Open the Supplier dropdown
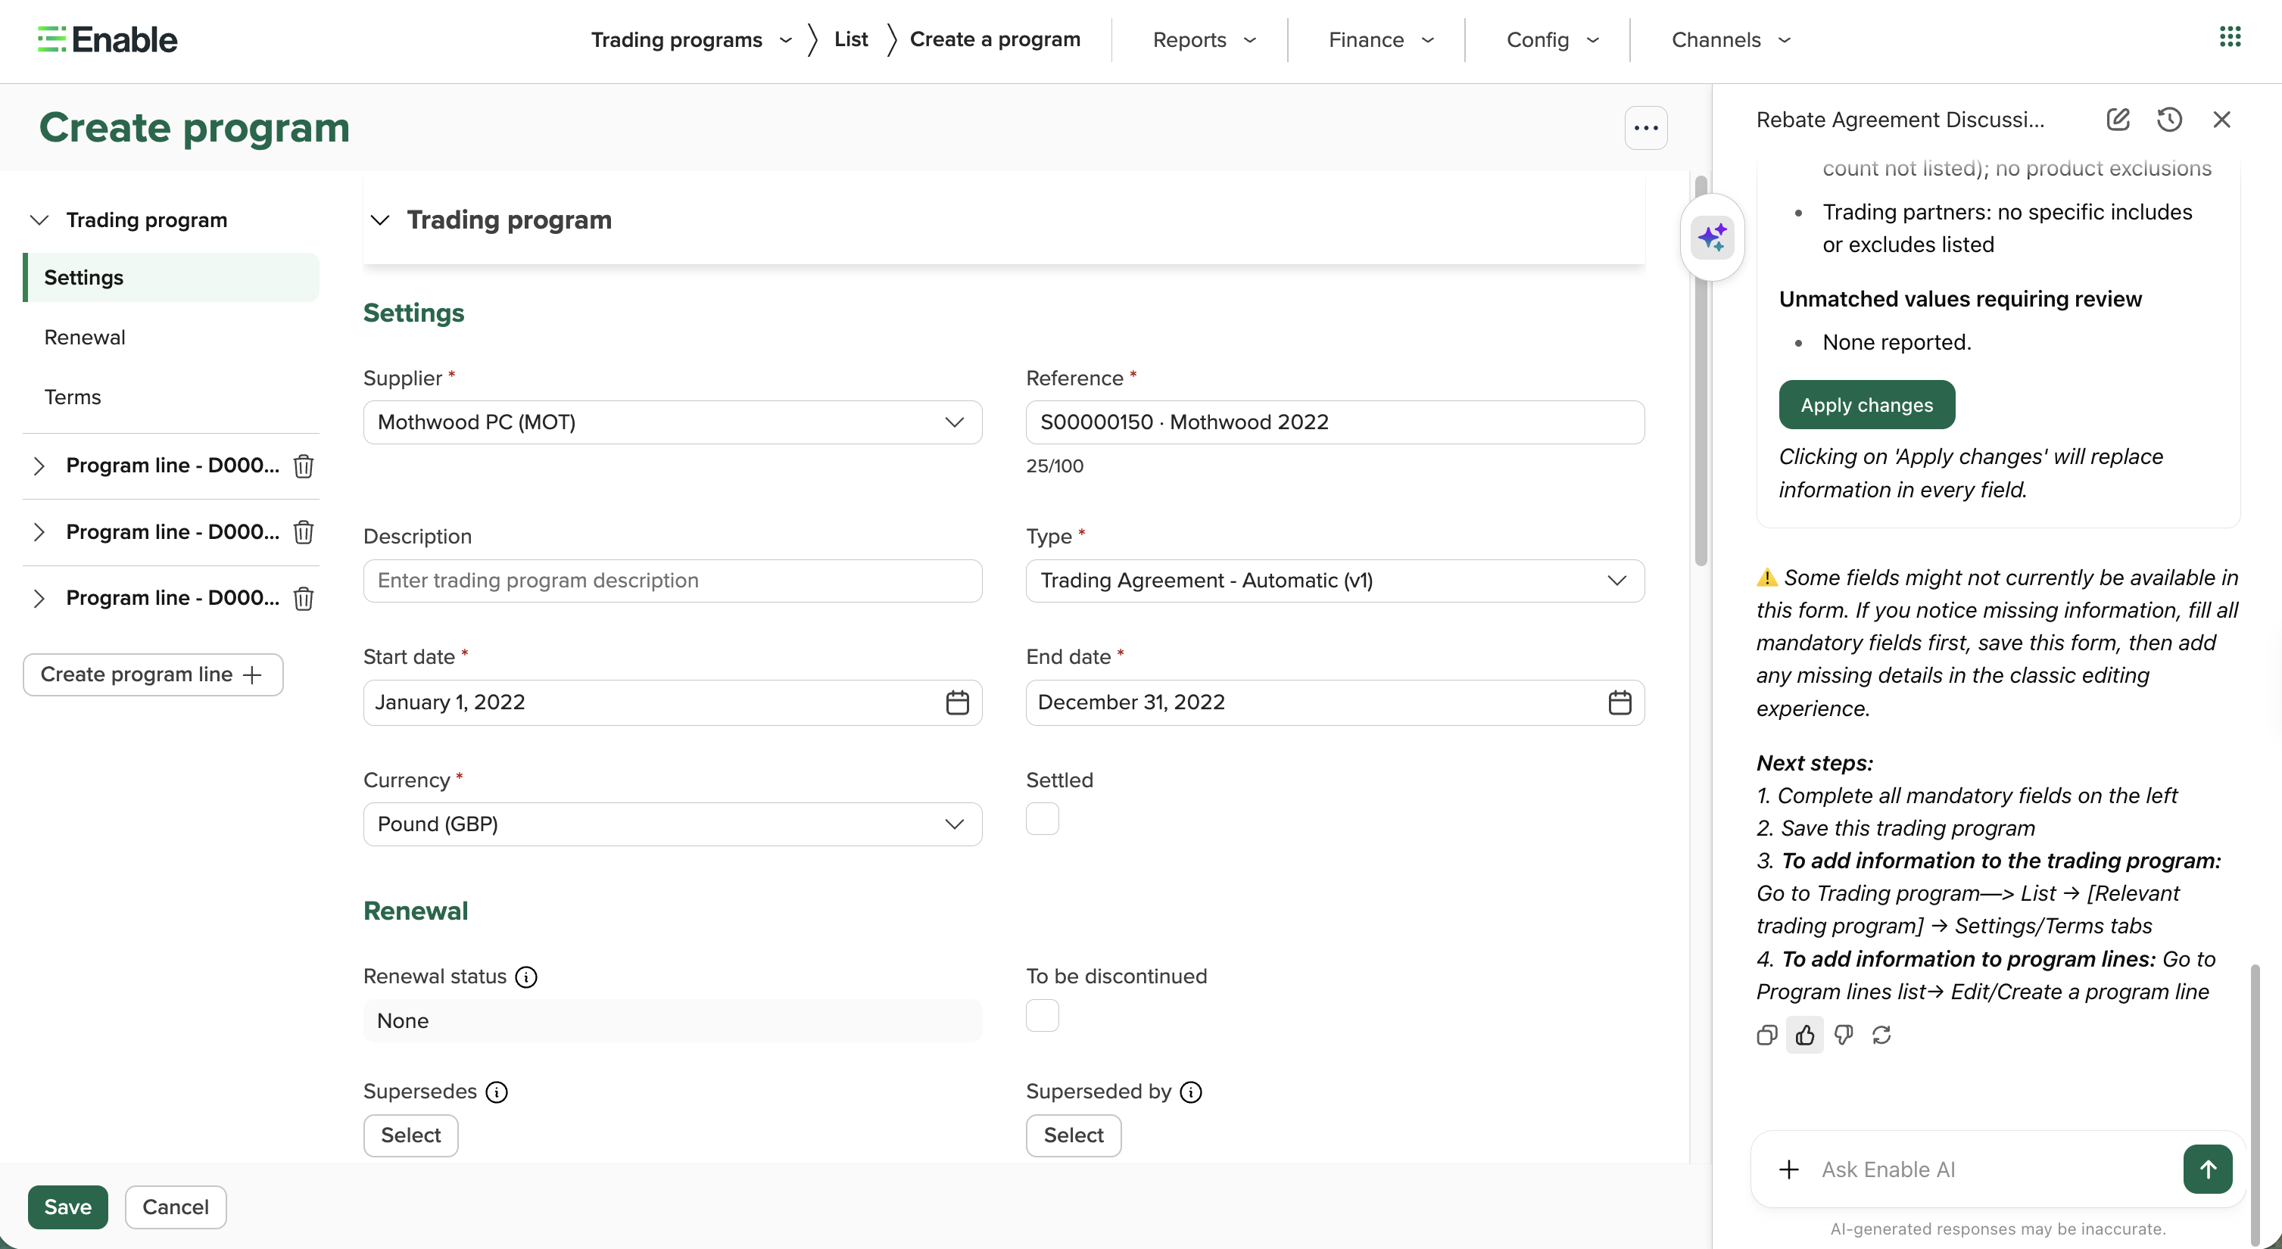2282x1249 pixels. (672, 422)
